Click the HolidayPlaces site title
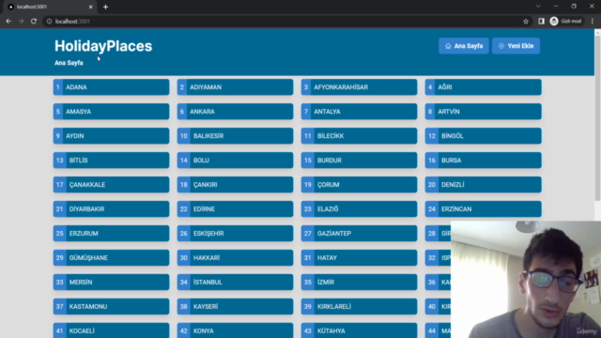601x338 pixels. 103,46
